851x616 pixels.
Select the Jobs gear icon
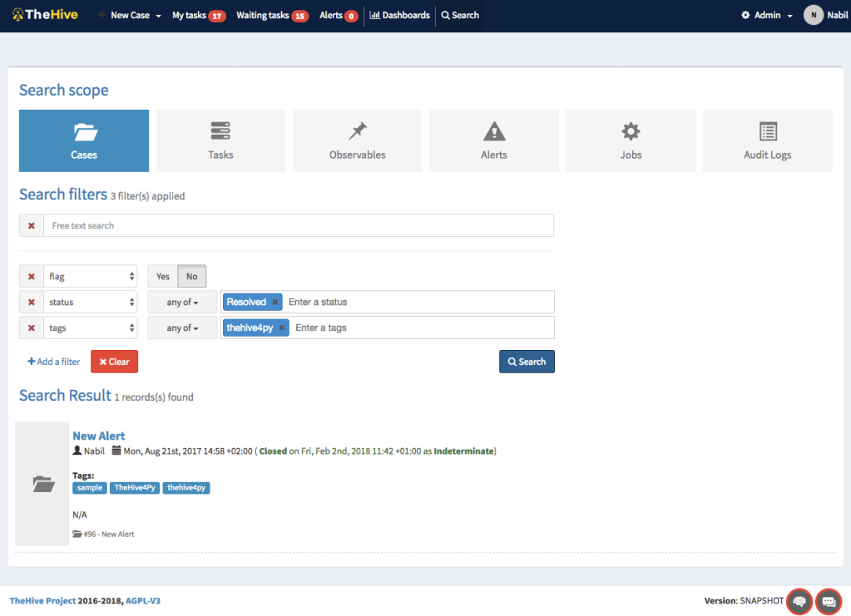(631, 131)
